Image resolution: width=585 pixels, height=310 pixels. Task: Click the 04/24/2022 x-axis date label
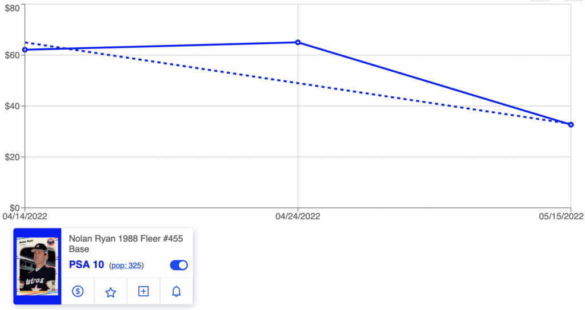pos(298,216)
